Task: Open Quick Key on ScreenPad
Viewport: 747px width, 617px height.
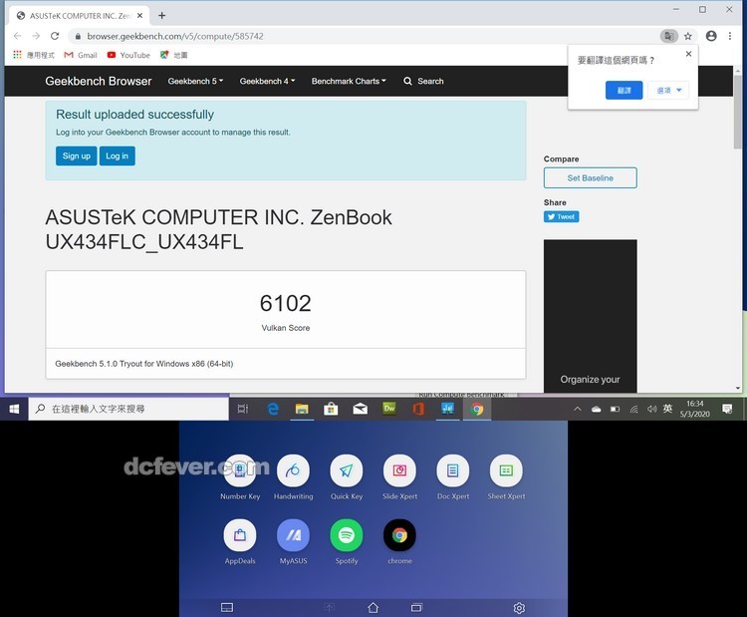Action: (347, 471)
